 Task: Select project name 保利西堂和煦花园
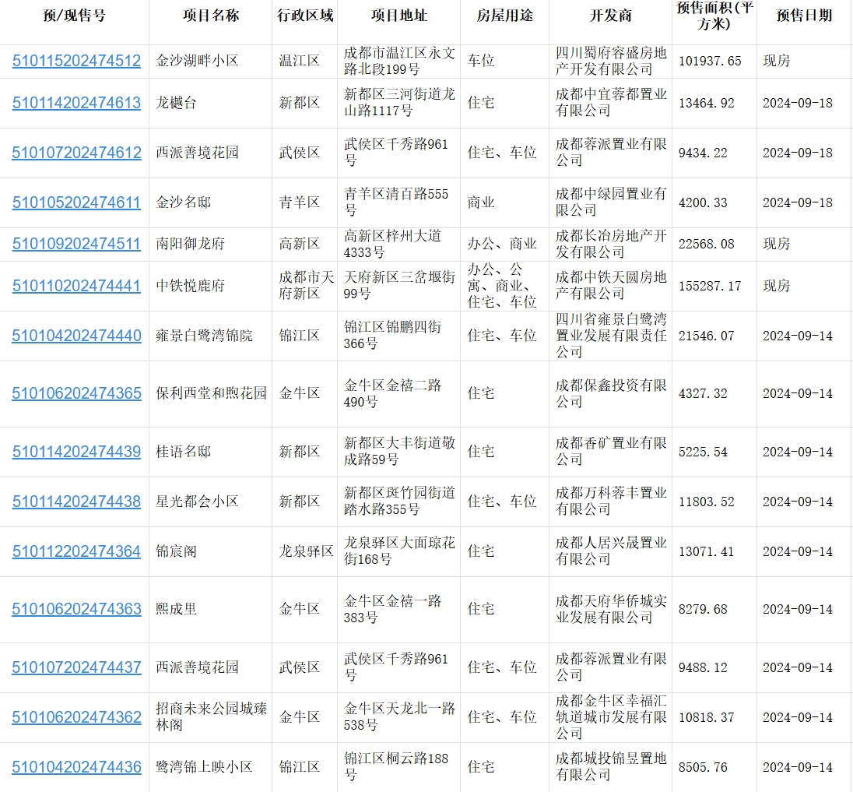click(211, 393)
